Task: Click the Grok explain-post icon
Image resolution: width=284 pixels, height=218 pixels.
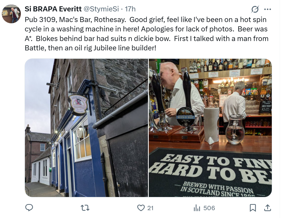Action: tap(255, 10)
